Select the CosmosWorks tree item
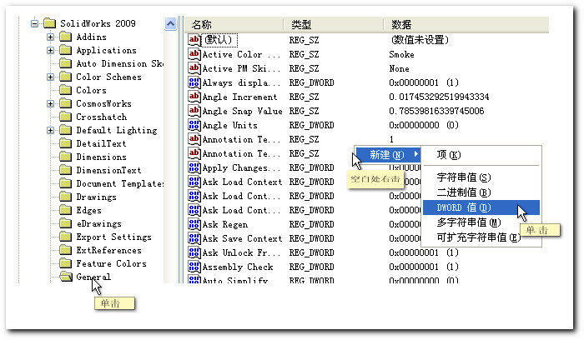This screenshot has width=584, height=340. tap(103, 103)
